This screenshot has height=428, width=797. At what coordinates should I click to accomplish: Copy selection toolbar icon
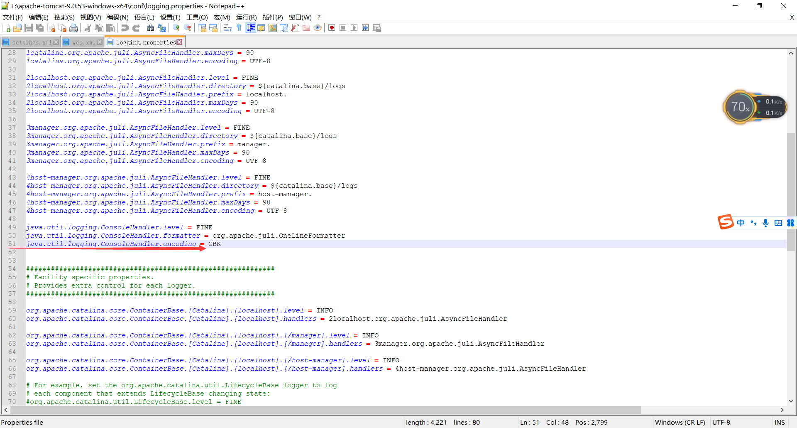(99, 28)
